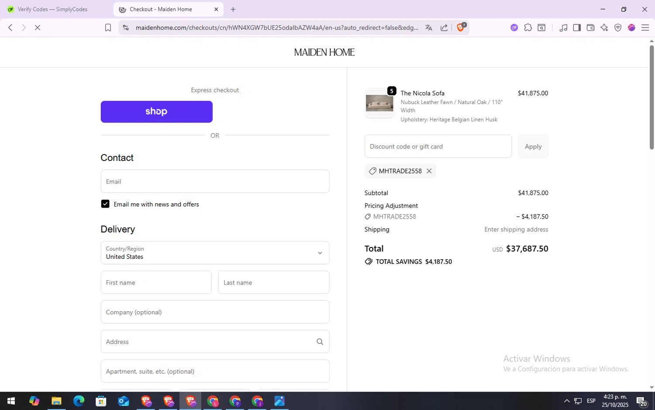Click the translate page icon in address bar
Viewport: 655px width, 410px height.
click(428, 28)
